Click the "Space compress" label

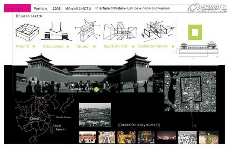[x=153, y=46]
